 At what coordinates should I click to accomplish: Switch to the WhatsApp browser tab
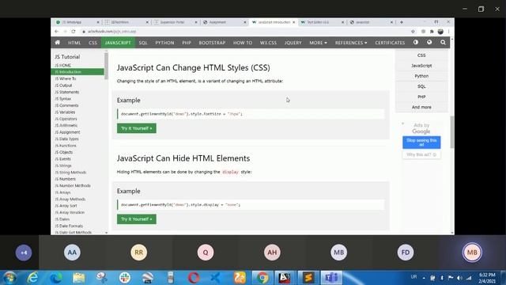(77, 22)
